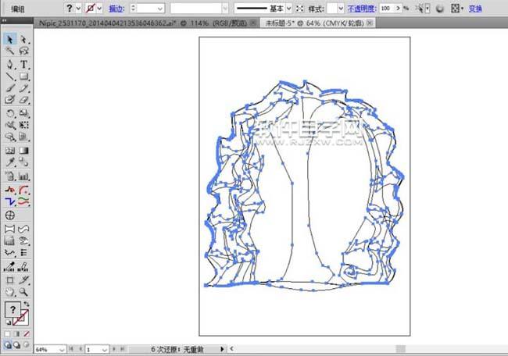Open the 不透明度 opacity panel link

click(362, 9)
